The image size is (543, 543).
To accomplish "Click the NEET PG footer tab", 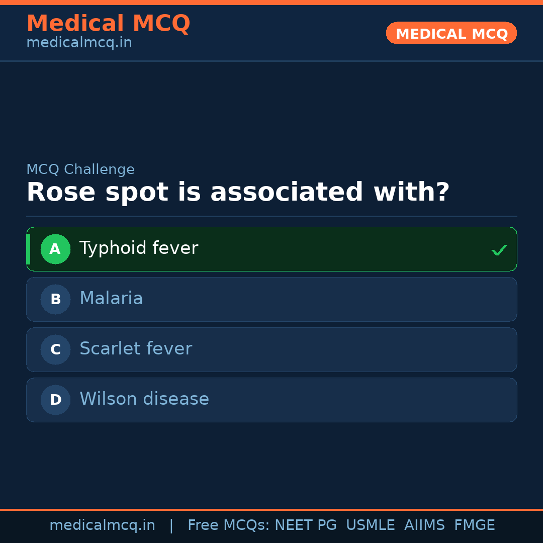I will [305, 525].
